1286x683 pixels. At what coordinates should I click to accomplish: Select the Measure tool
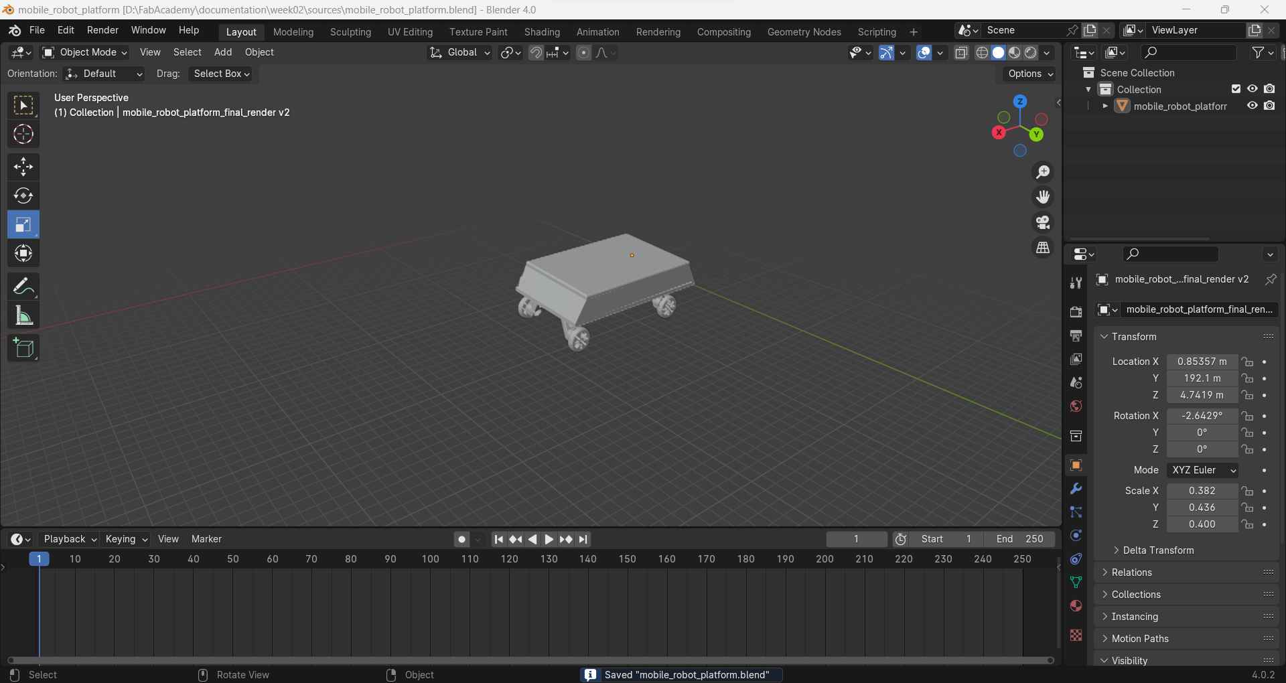point(23,315)
